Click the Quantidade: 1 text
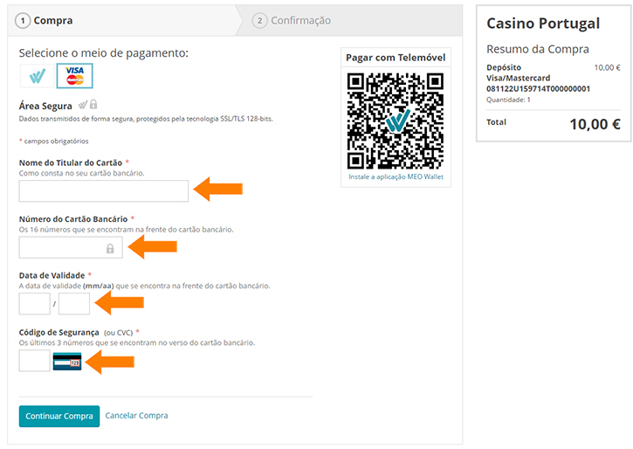 point(508,100)
